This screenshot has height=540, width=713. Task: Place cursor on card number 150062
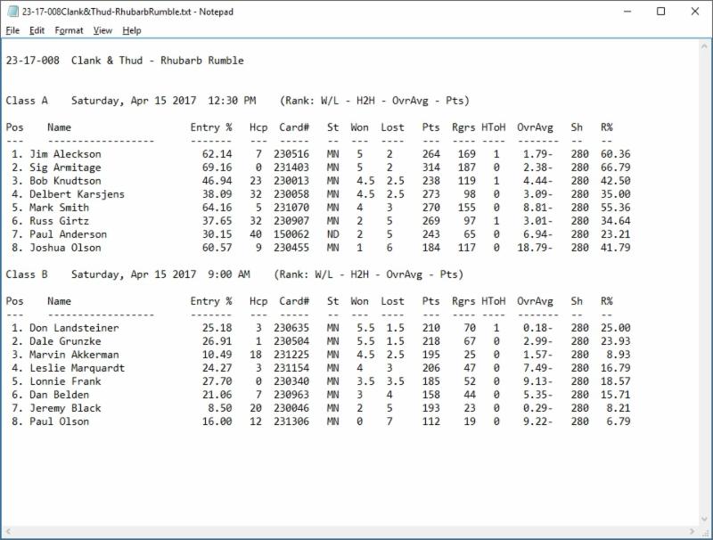coord(293,234)
